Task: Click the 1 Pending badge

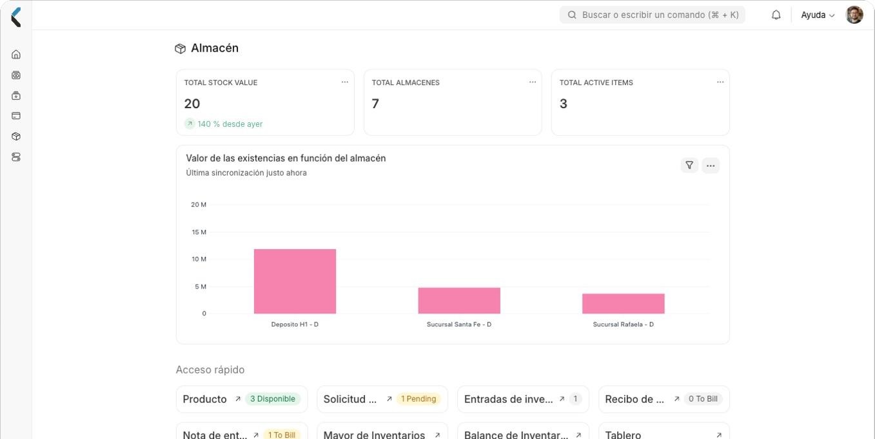Action: [418, 399]
